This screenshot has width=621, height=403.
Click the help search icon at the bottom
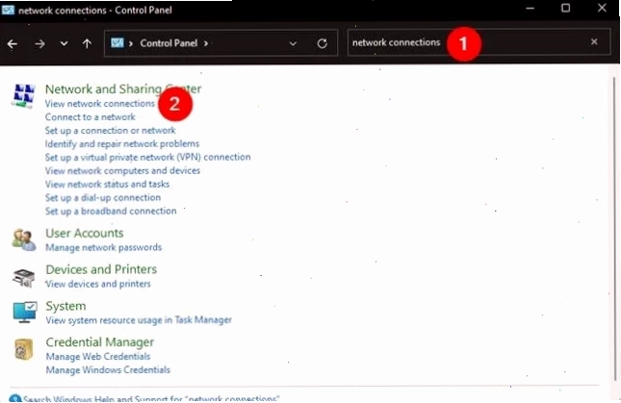[15, 398]
